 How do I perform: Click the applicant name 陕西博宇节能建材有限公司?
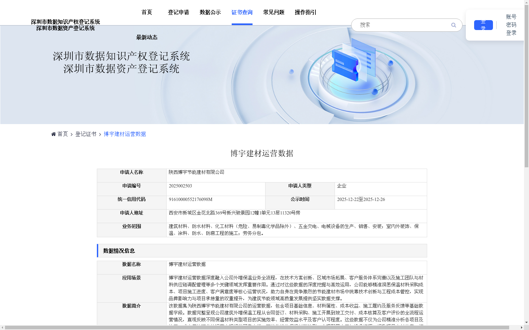pos(197,172)
